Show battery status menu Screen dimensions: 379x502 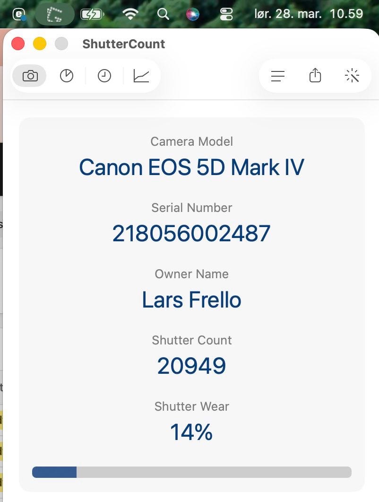click(x=92, y=14)
